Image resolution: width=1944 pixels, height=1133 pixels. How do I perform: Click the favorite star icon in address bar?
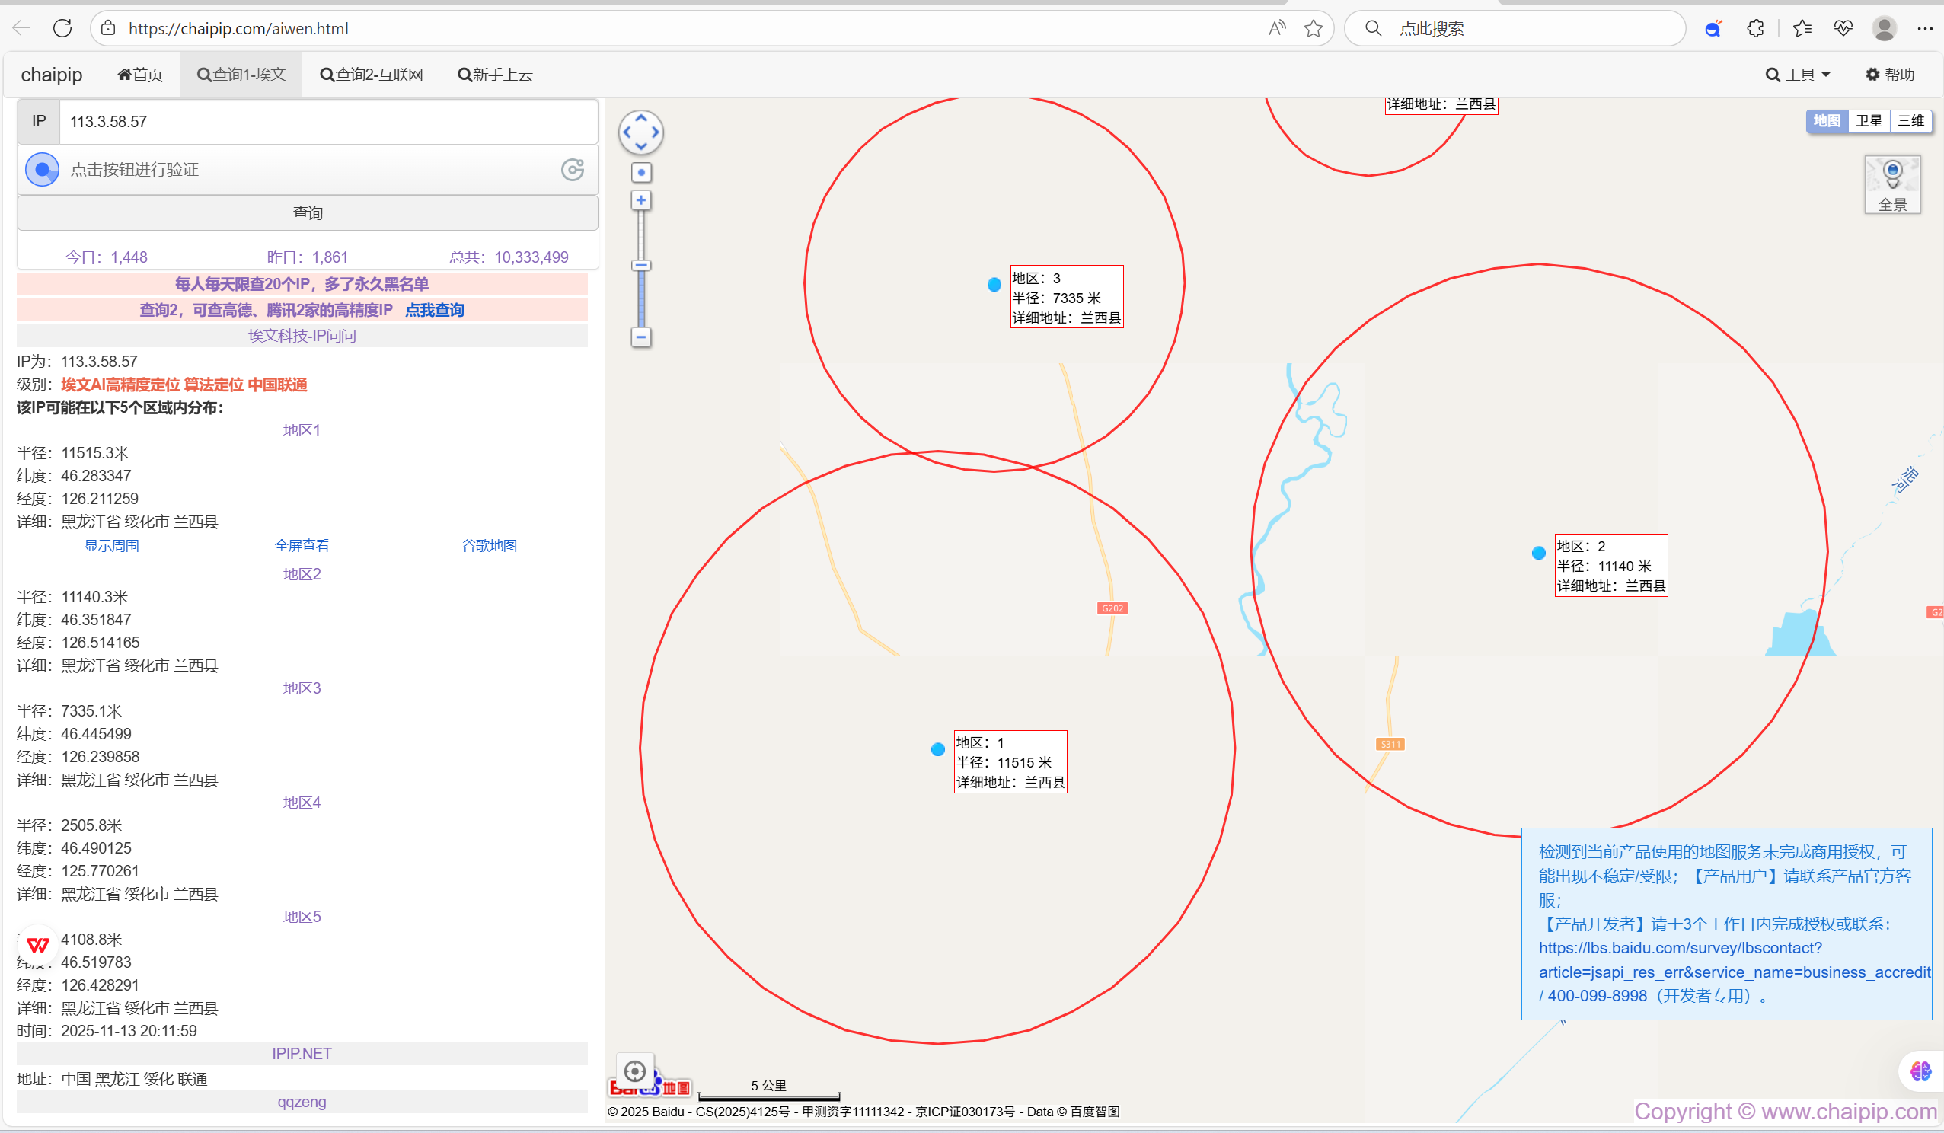tap(1313, 28)
